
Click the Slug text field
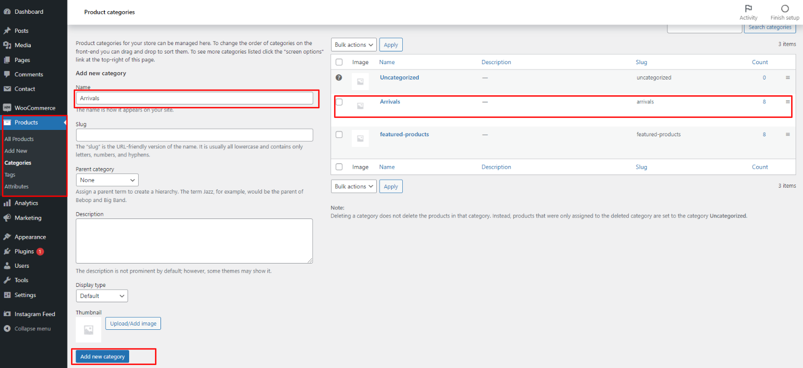(x=194, y=135)
